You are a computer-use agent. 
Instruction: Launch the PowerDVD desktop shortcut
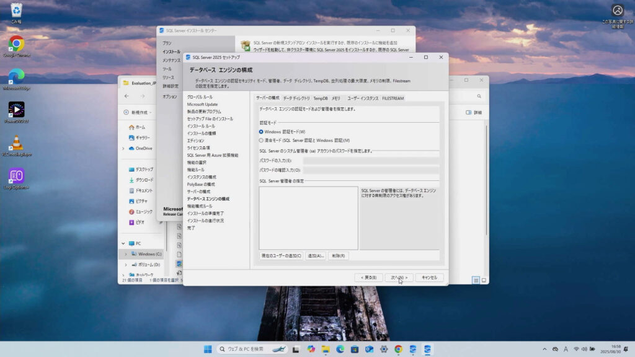(x=16, y=112)
